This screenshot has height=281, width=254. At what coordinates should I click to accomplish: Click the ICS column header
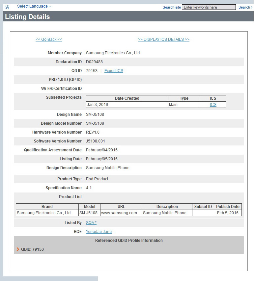[213, 98]
